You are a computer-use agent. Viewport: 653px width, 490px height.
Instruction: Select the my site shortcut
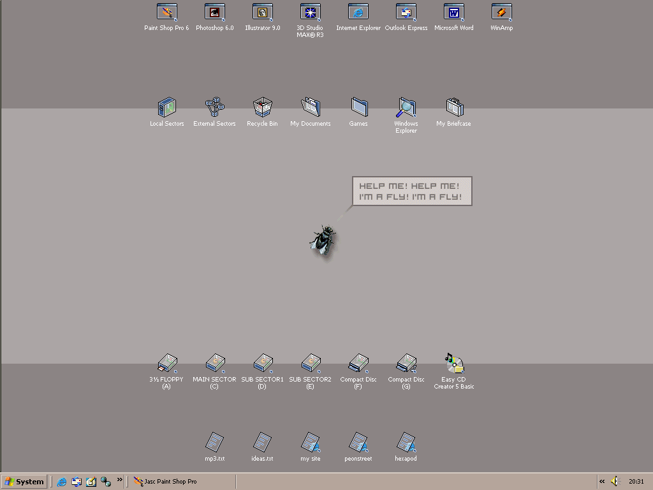click(311, 442)
